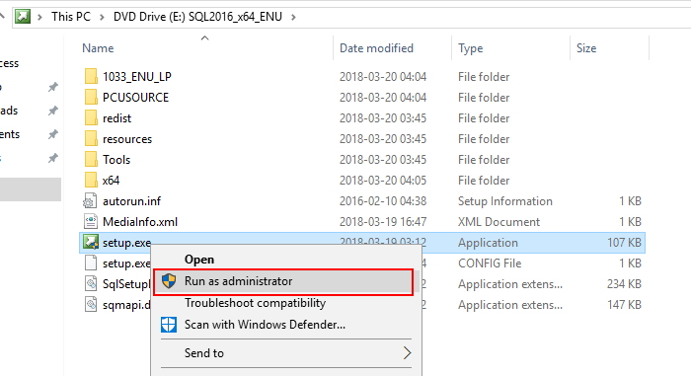Click the drive icon in the address bar
Image resolution: width=691 pixels, height=376 pixels.
coord(23,17)
